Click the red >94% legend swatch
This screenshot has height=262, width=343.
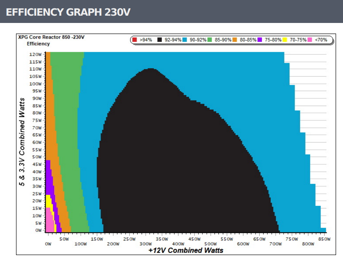[x=135, y=40]
